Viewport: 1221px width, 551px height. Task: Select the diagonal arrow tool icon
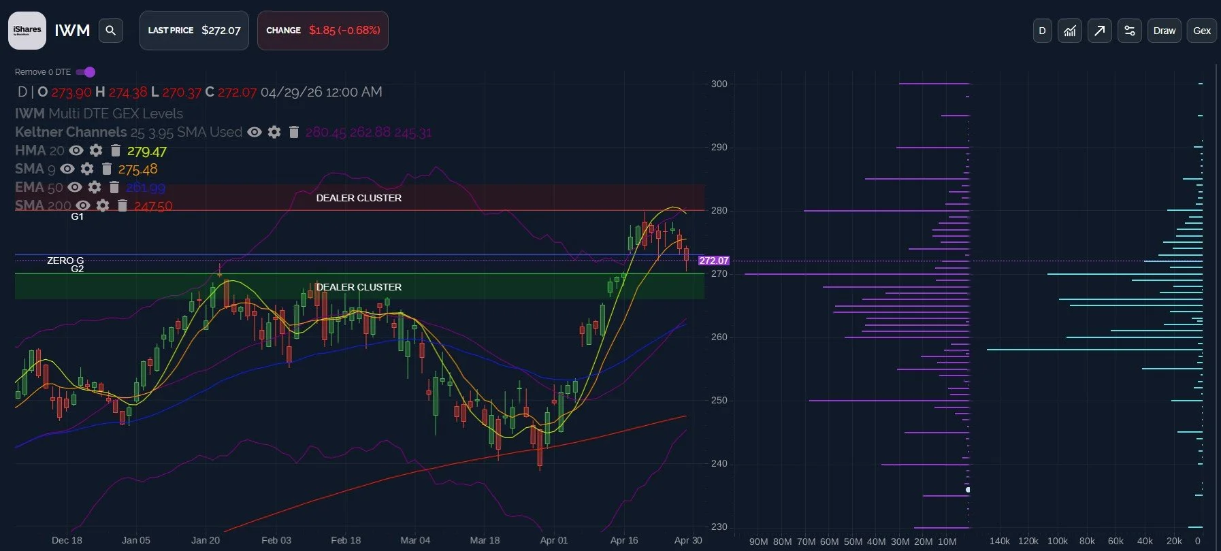coord(1100,31)
